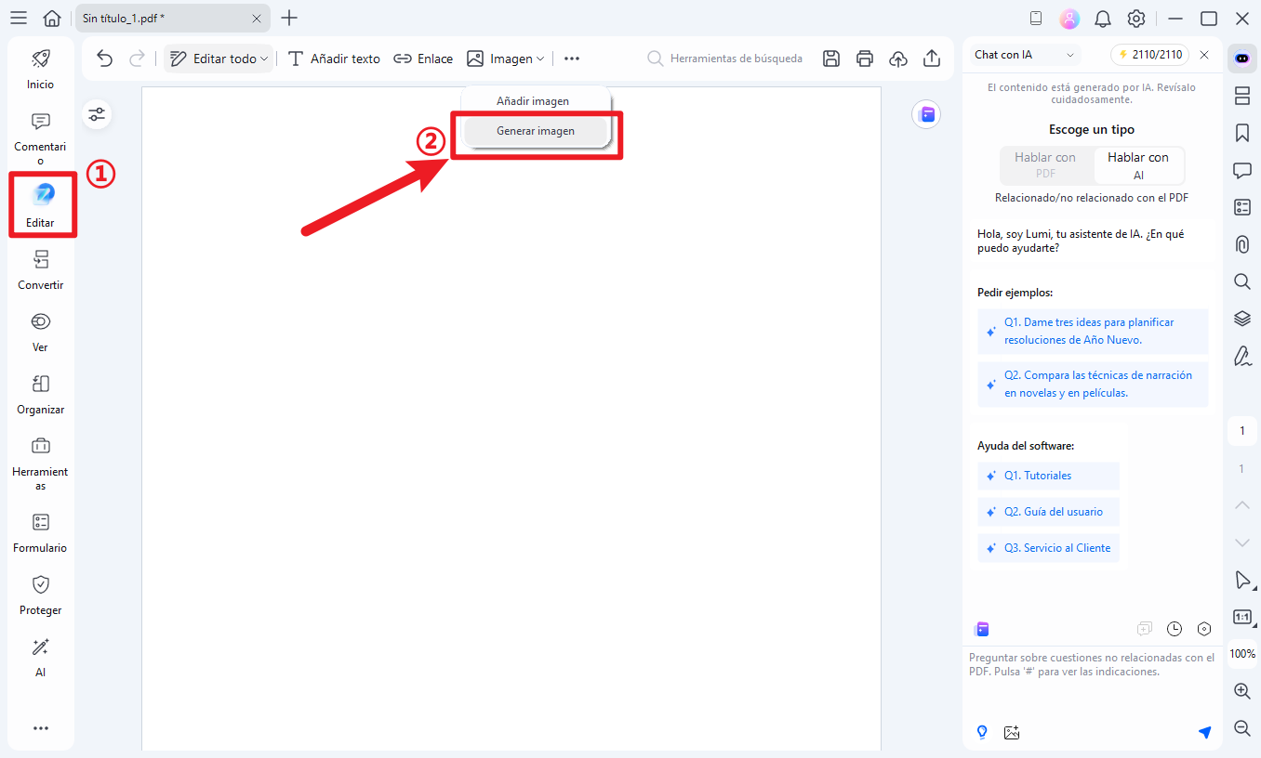Click the upload to cloud icon
Screen dimensions: 1261x758
tap(898, 59)
